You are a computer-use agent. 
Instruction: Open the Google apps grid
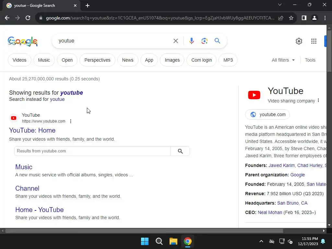point(314,41)
